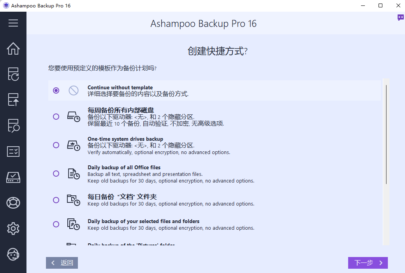
Task: Go to Home via house icon
Action: (13, 48)
